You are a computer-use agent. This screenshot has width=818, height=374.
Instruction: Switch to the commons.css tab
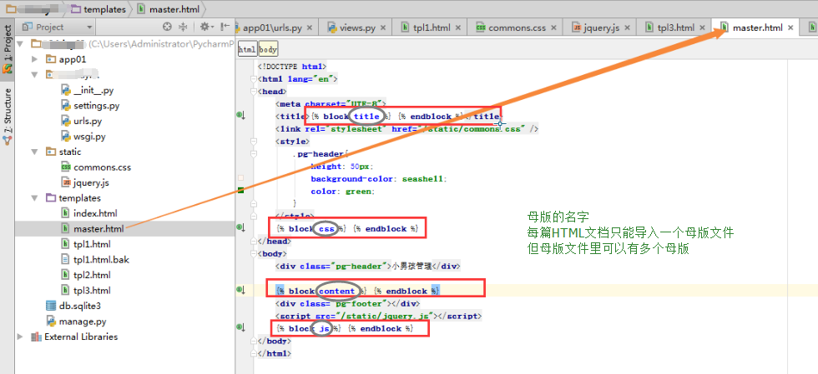pos(517,28)
